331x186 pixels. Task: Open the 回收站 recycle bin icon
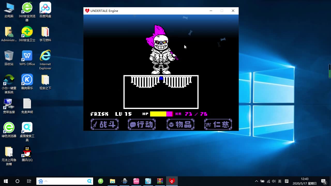tap(9, 58)
